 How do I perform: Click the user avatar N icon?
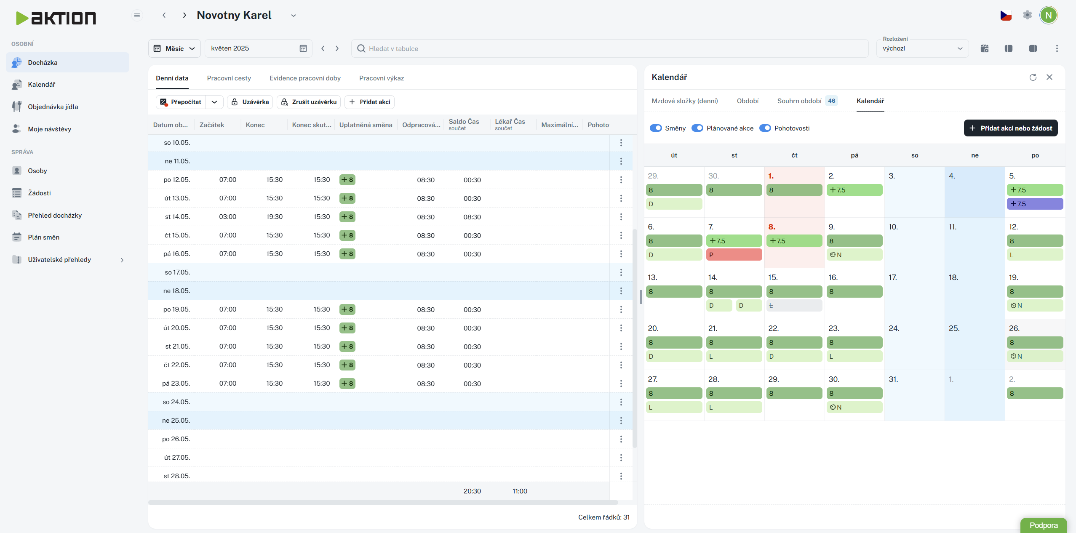pyautogui.click(x=1048, y=16)
